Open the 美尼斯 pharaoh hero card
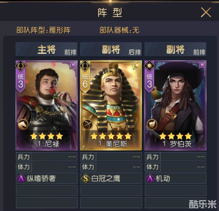The height and width of the screenshot is (211, 219). (x=111, y=105)
